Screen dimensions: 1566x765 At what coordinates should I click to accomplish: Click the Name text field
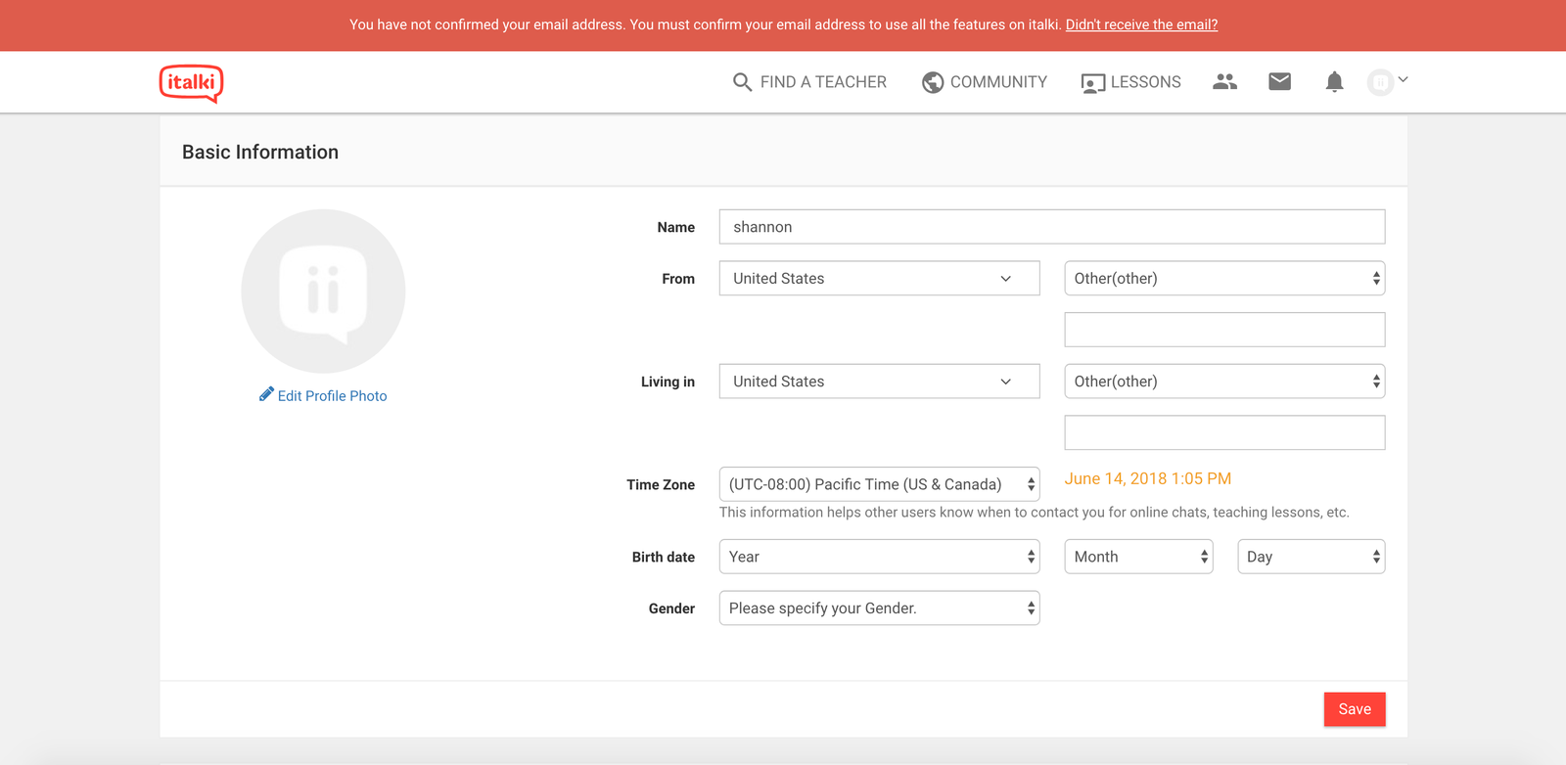pos(1051,227)
